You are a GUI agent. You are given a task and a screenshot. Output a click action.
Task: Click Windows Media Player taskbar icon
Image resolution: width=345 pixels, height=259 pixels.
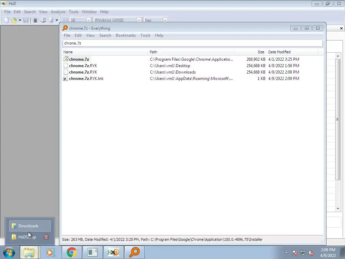point(50,252)
